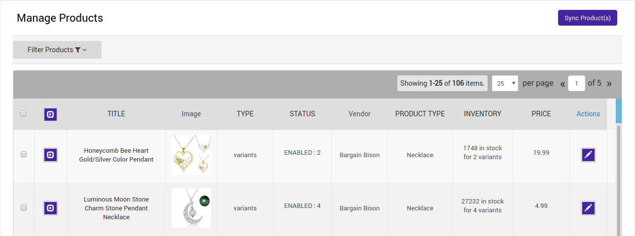
Task: Sort by the PRICE column header
Action: click(541, 114)
